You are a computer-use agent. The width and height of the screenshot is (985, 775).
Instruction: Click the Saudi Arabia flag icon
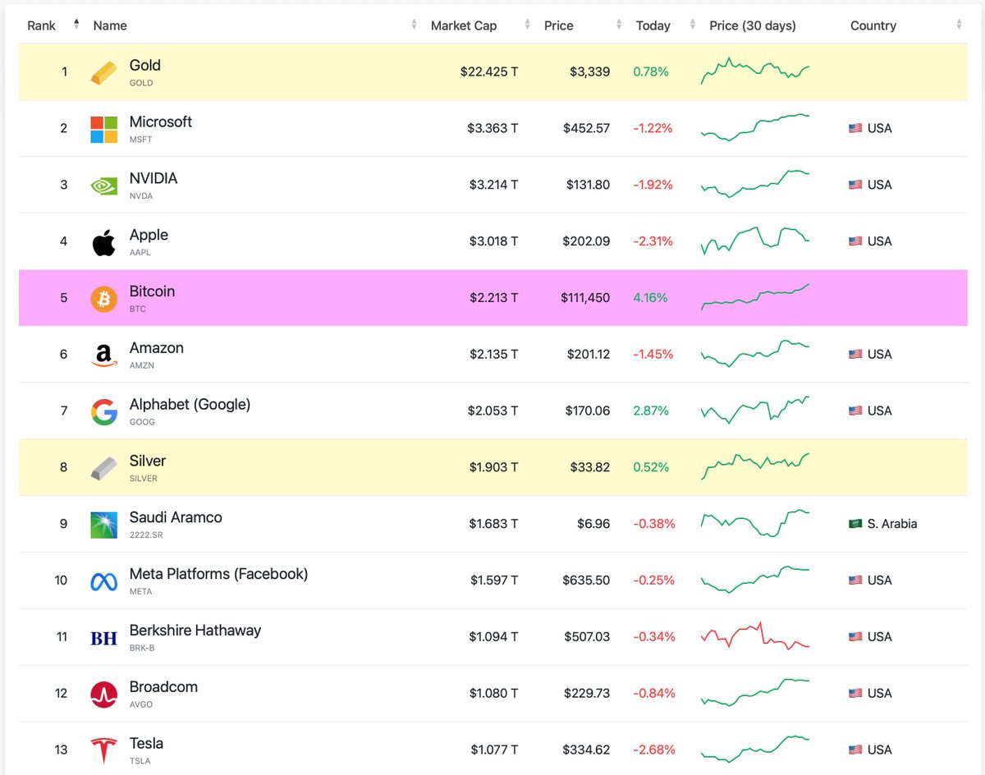tap(855, 524)
